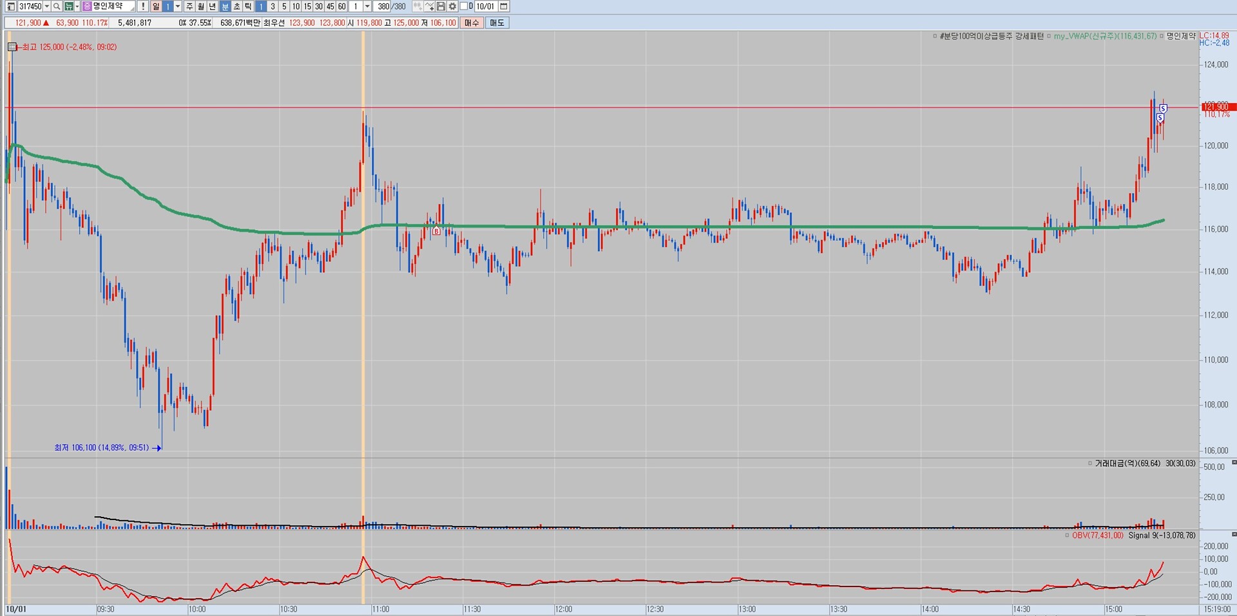Click the stock code field showing 317450

coord(30,6)
